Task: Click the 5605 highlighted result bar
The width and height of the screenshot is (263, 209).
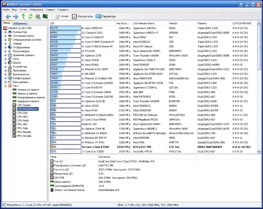Action: click(65, 147)
